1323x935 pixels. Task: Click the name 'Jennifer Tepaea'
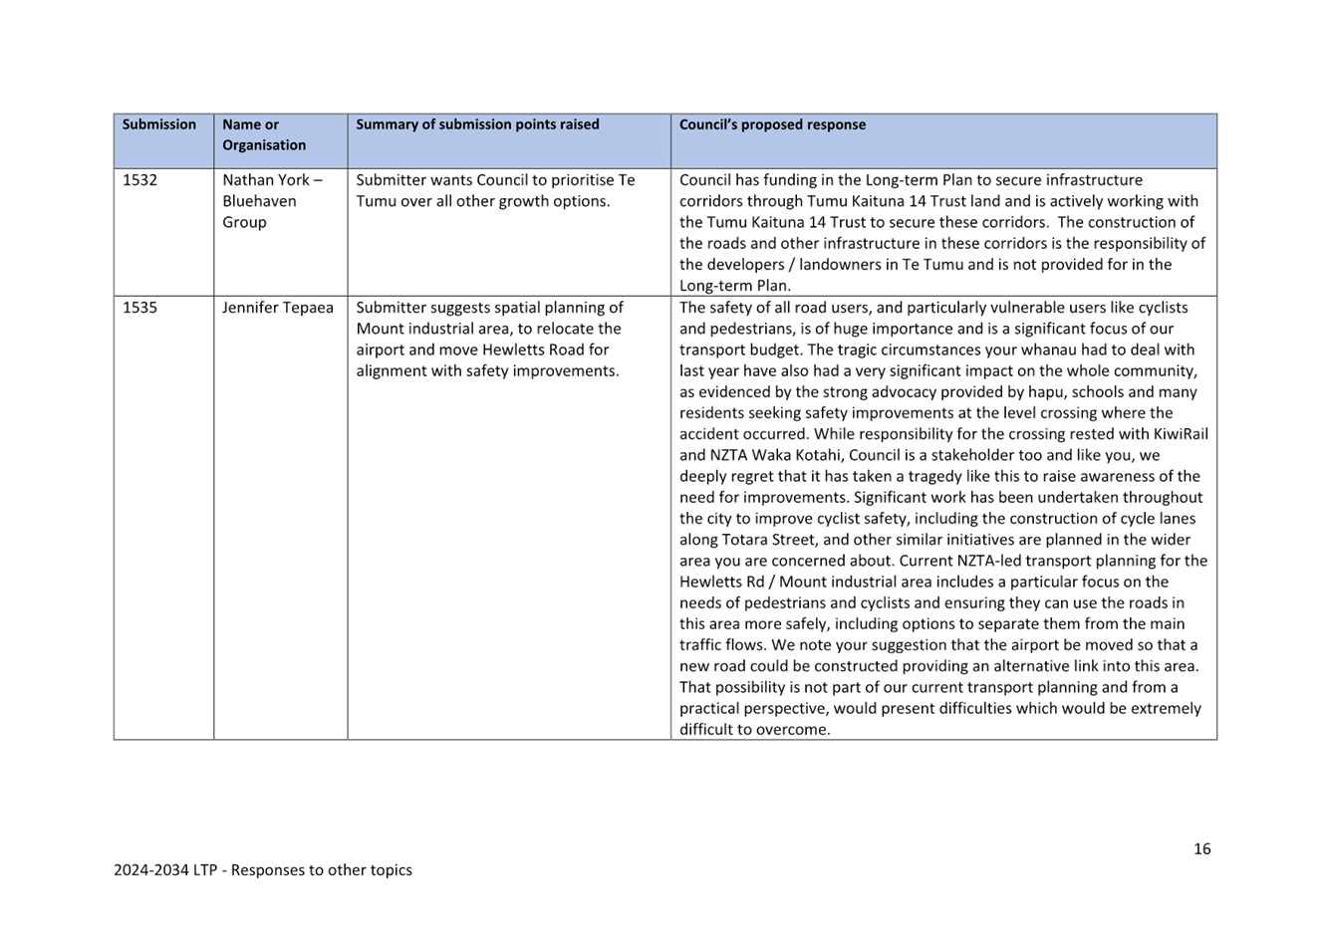(278, 308)
